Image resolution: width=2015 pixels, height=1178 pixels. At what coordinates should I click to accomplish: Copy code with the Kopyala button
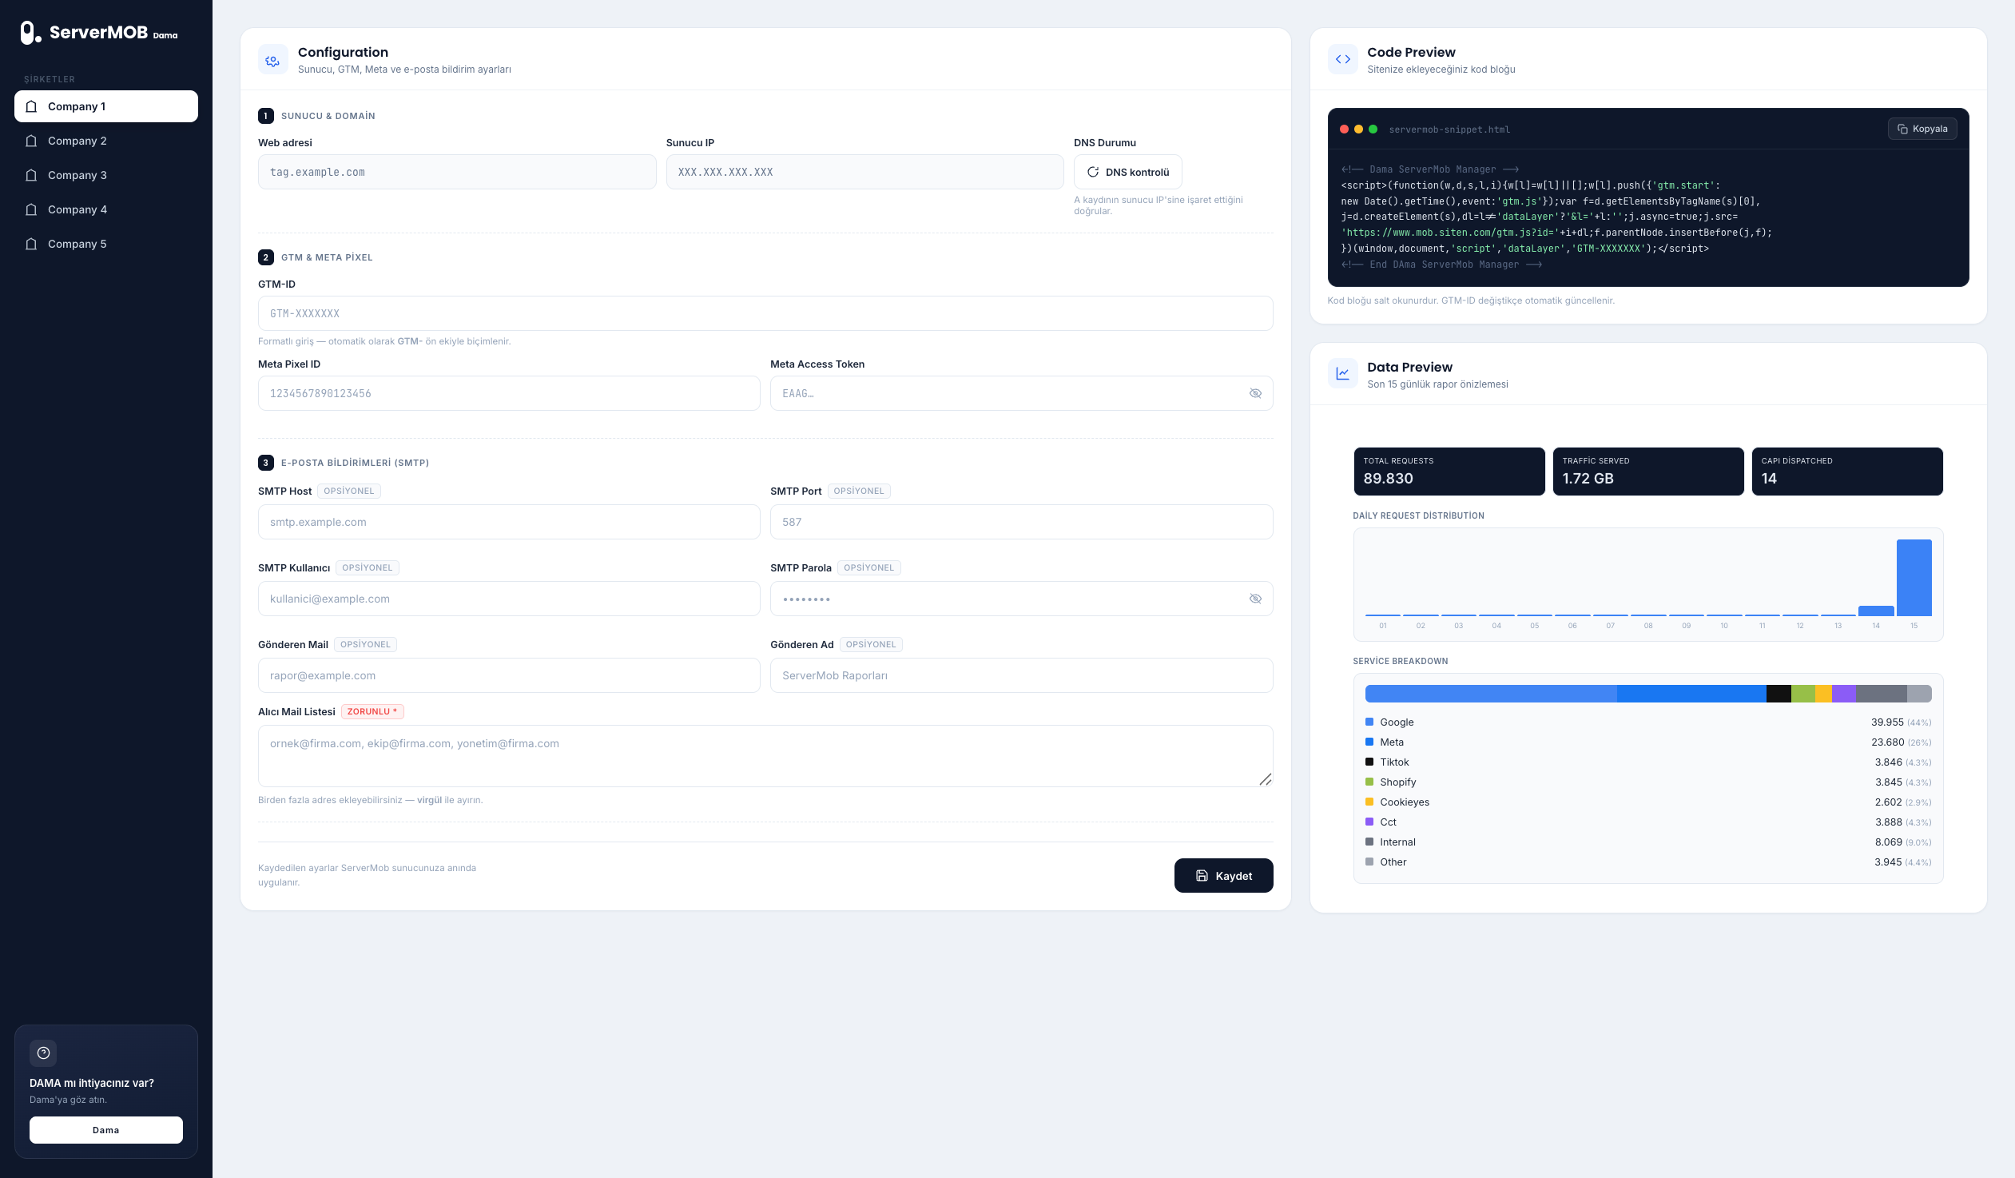point(1922,129)
